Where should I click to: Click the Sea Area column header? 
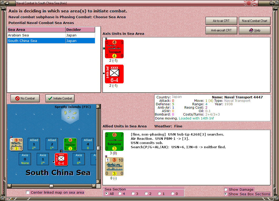coord(36,30)
